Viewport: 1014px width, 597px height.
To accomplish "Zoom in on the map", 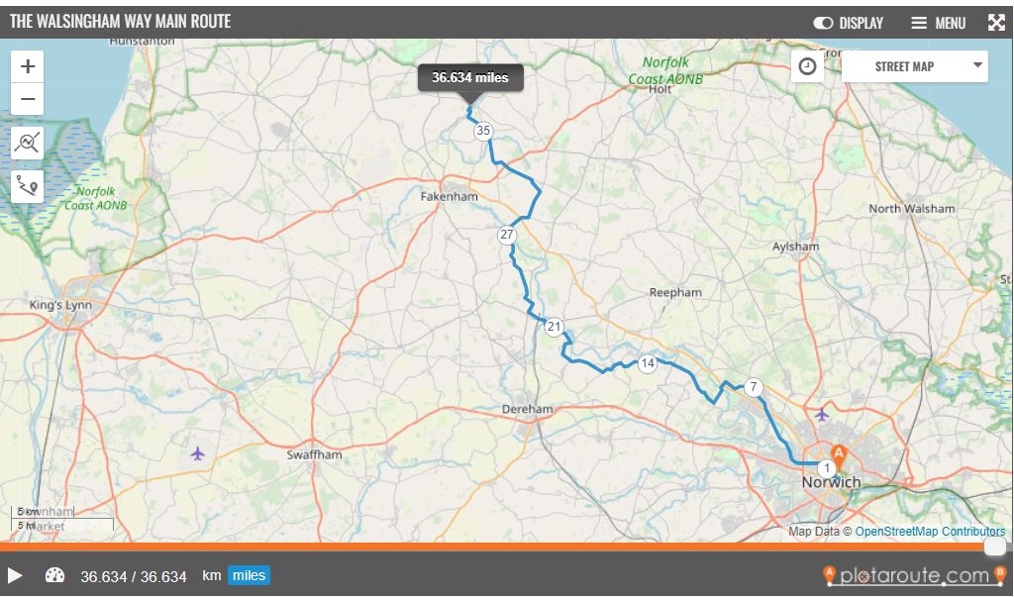I will click(28, 66).
